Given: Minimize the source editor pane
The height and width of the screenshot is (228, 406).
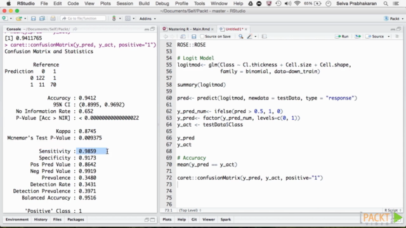Looking at the screenshot, I should click(x=393, y=29).
